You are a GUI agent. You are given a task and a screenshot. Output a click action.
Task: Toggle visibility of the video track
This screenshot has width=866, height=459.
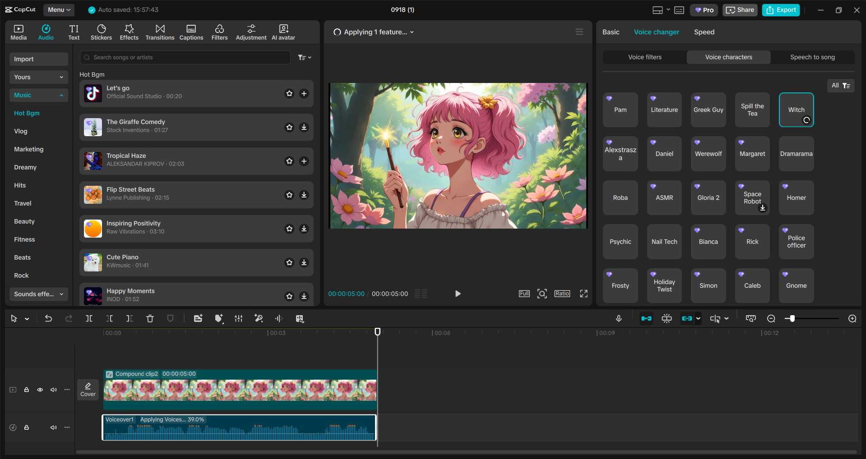(x=40, y=390)
